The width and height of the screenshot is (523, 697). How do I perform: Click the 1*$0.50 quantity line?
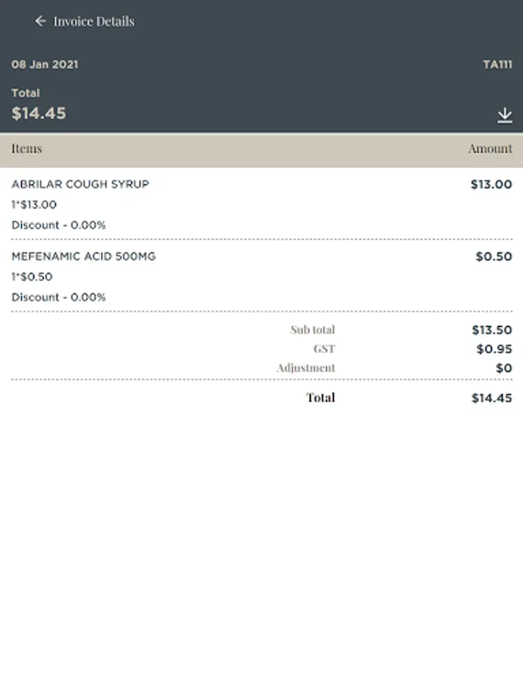pos(32,276)
